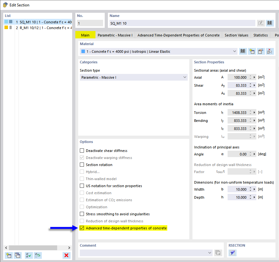Select section 2 R_M1 10/12 in list
The height and width of the screenshot is (262, 279).
tap(38, 28)
